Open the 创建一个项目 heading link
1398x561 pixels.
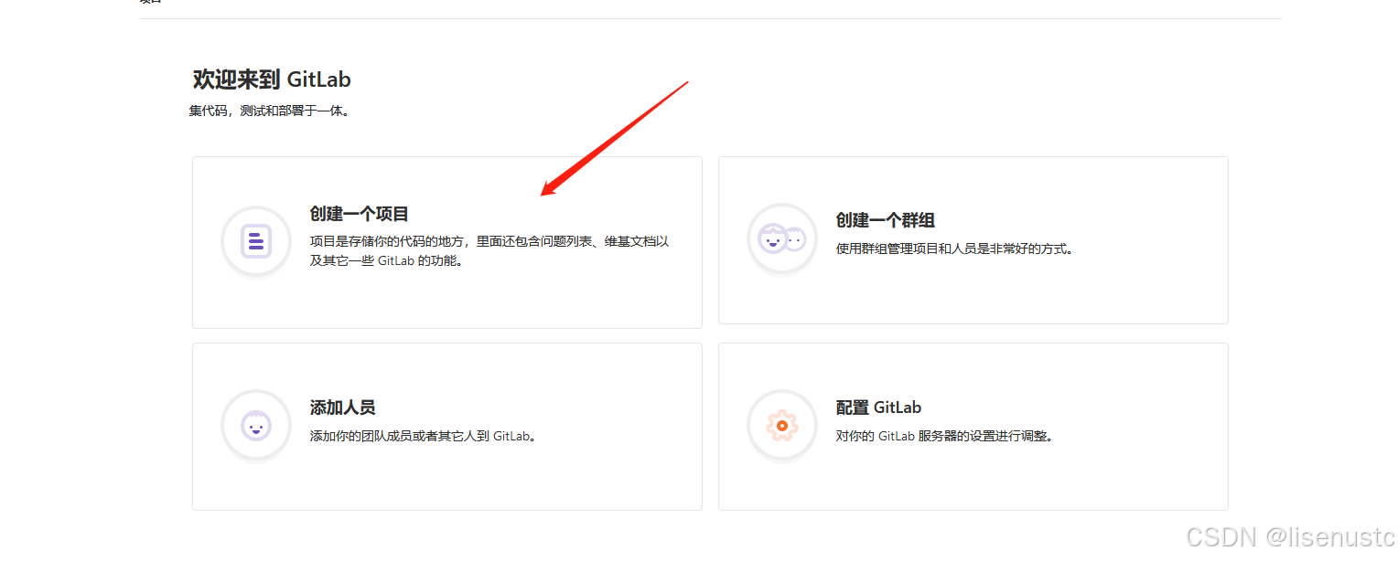click(360, 214)
